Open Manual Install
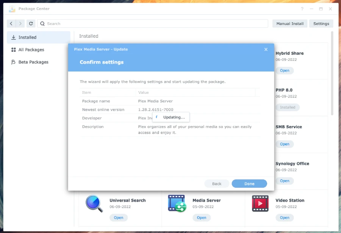The image size is (341, 233). click(x=290, y=23)
